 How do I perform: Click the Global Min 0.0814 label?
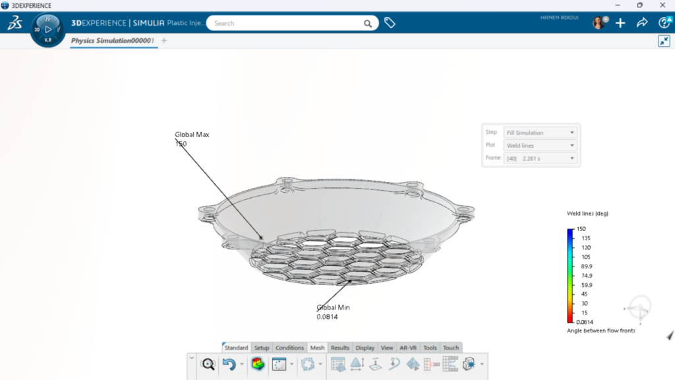[x=333, y=312]
